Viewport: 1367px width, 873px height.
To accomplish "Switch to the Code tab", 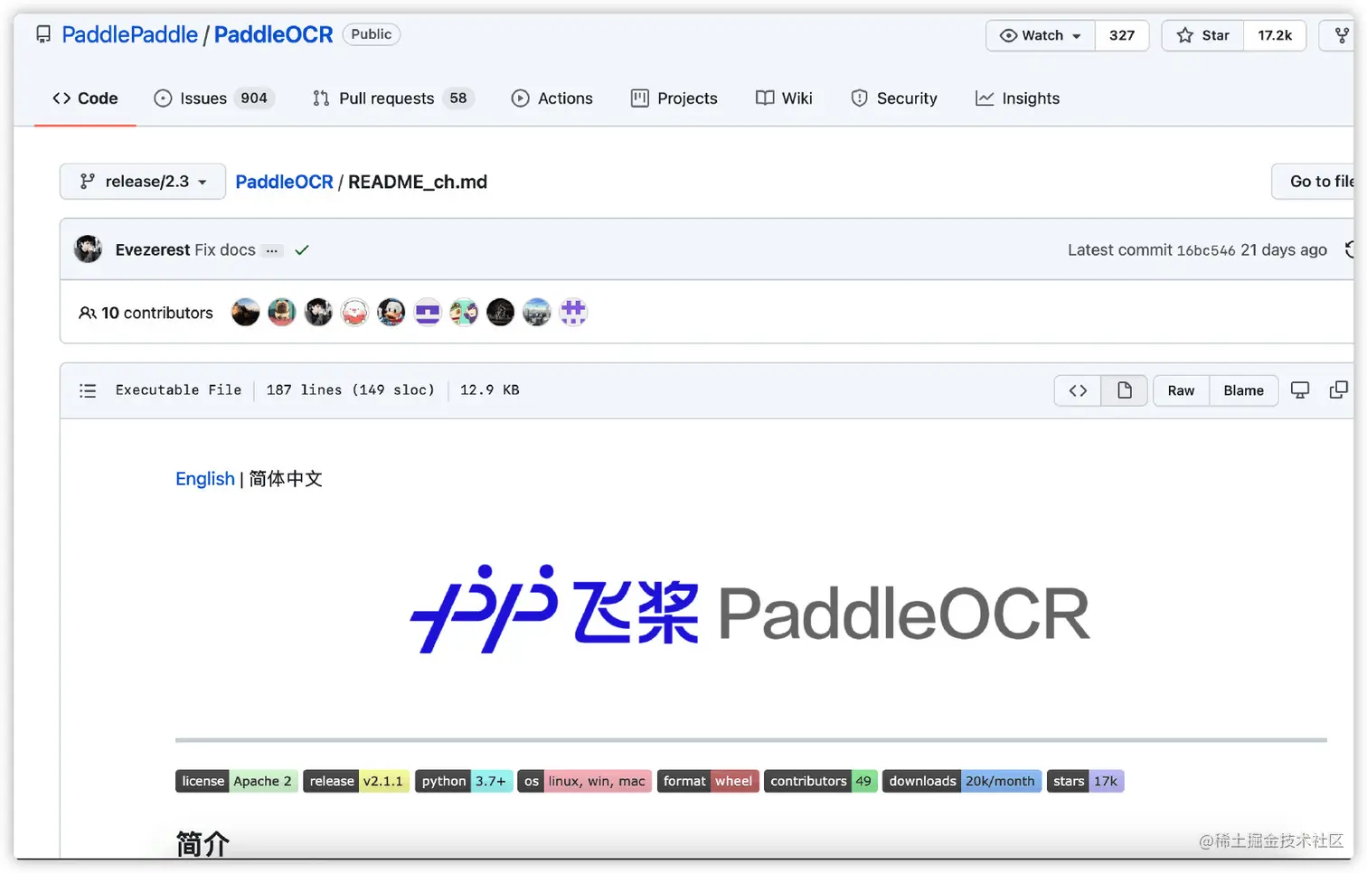I will [x=85, y=99].
